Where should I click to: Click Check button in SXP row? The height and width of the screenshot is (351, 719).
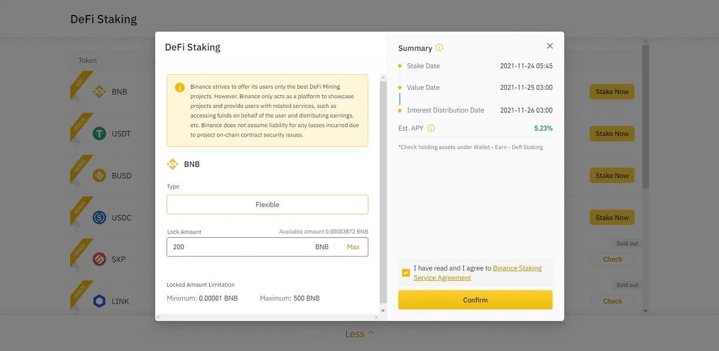pyautogui.click(x=612, y=259)
